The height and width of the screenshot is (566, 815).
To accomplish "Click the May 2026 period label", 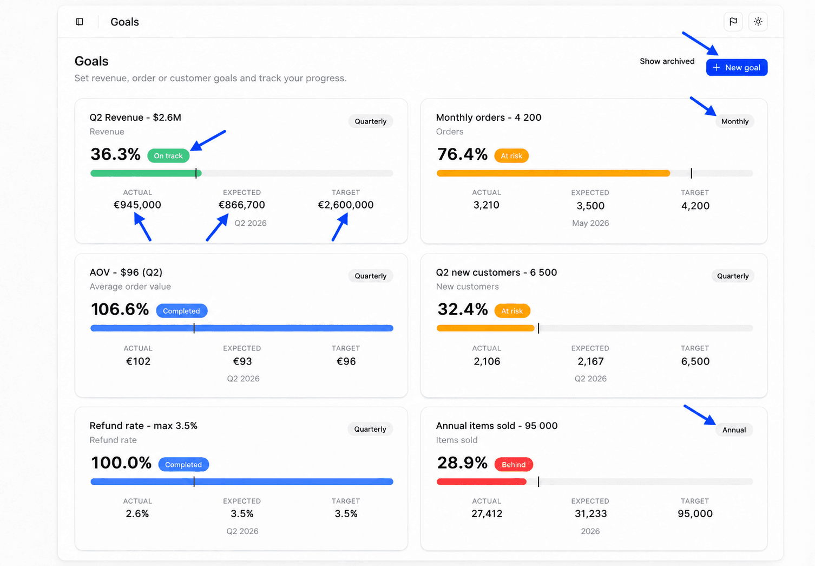I will point(590,223).
